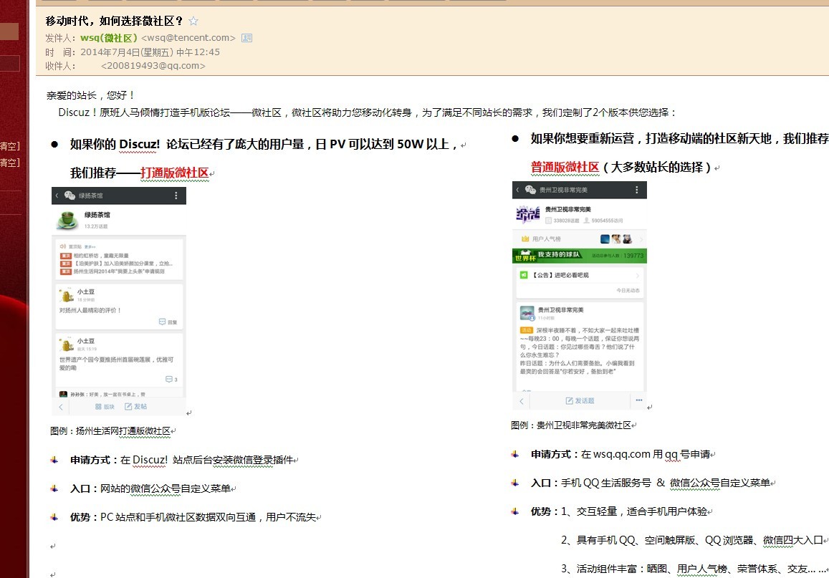Click three-dot menu in 绿扬茶馆 screenshot header
The image size is (829, 578).
176,196
